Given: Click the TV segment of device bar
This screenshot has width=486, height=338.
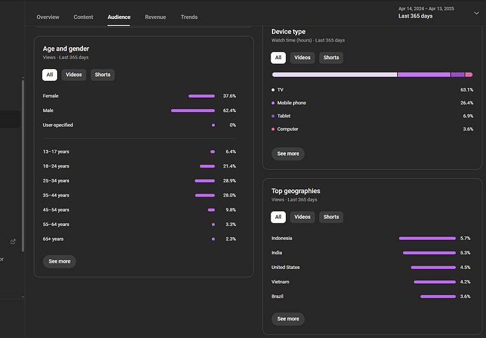Looking at the screenshot, I should tap(335, 75).
